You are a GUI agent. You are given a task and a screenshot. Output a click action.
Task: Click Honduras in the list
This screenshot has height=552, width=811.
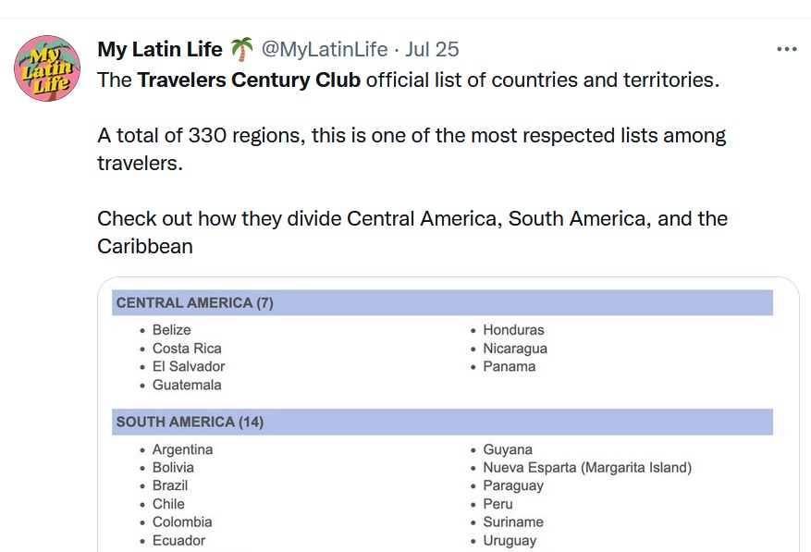pyautogui.click(x=513, y=330)
